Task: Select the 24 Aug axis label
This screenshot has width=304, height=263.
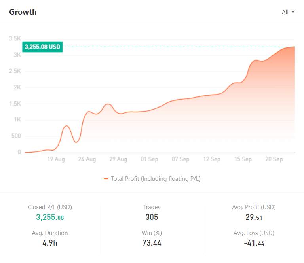Action: click(87, 159)
